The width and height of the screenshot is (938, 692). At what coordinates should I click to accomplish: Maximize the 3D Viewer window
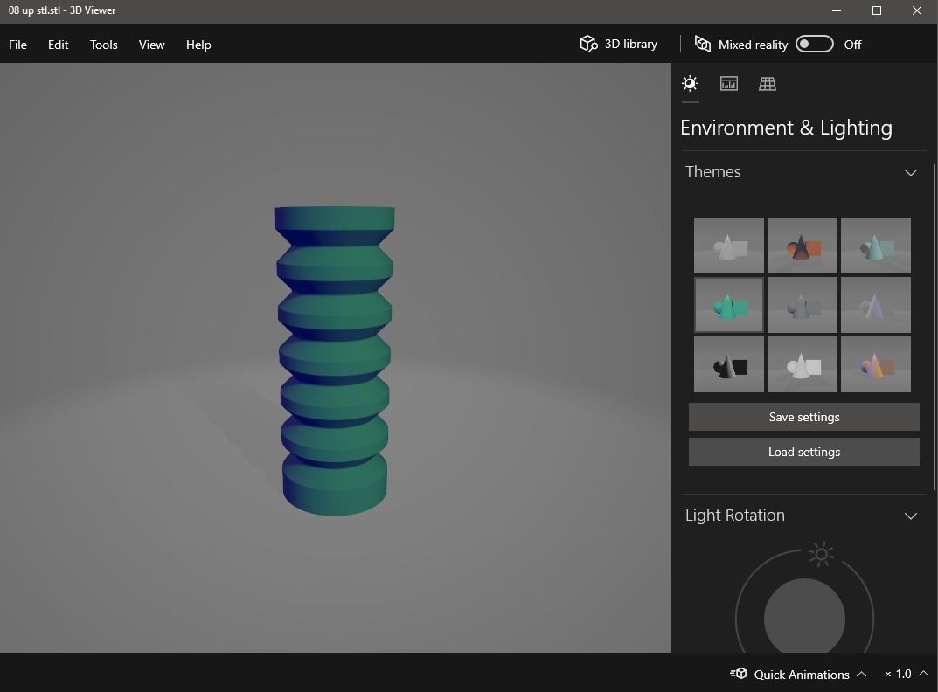pyautogui.click(x=877, y=10)
